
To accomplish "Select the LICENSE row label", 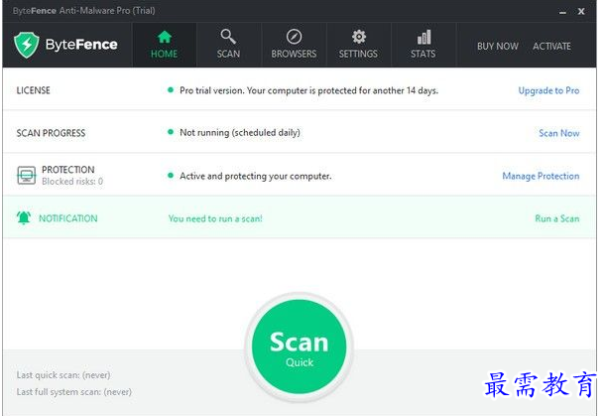I will point(33,90).
